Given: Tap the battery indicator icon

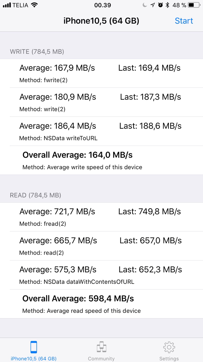Looking at the screenshot, I should pos(194,5).
